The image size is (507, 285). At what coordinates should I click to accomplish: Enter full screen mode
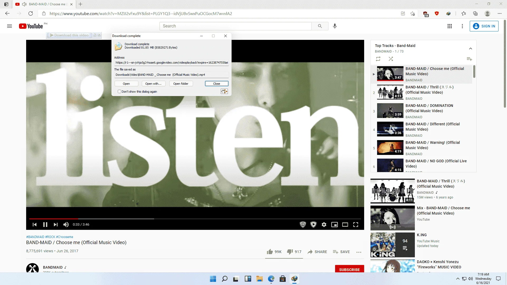click(x=356, y=225)
